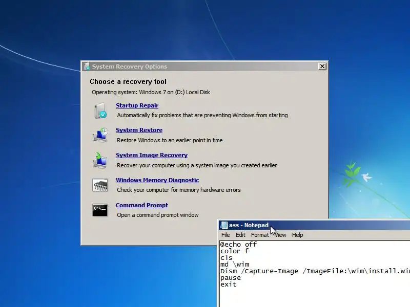The image size is (410, 307).
Task: Click the Command Prompt black console icon
Action: point(100,210)
